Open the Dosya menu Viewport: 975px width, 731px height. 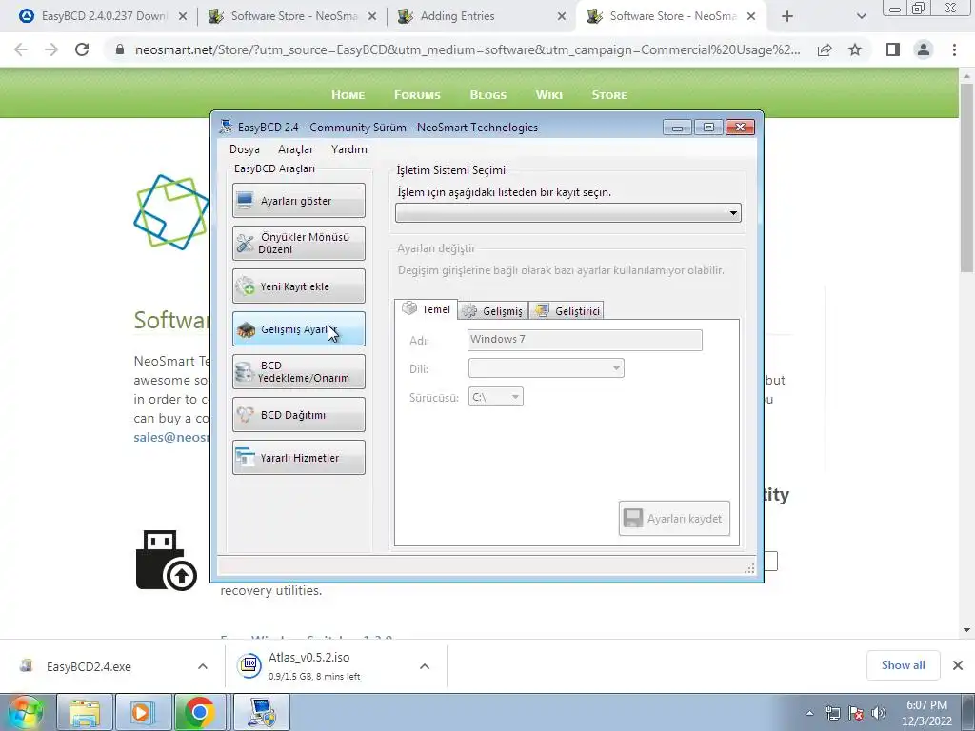click(245, 149)
